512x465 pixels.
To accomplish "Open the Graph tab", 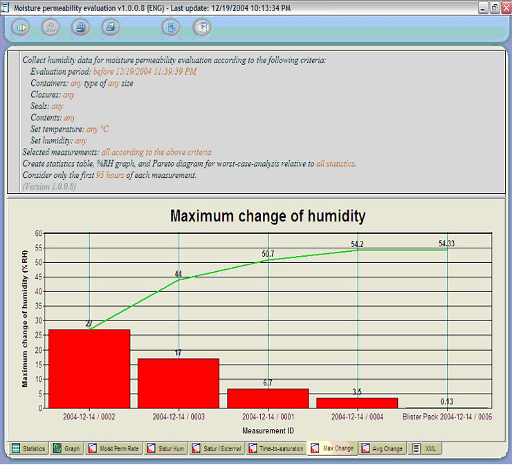I will point(66,448).
